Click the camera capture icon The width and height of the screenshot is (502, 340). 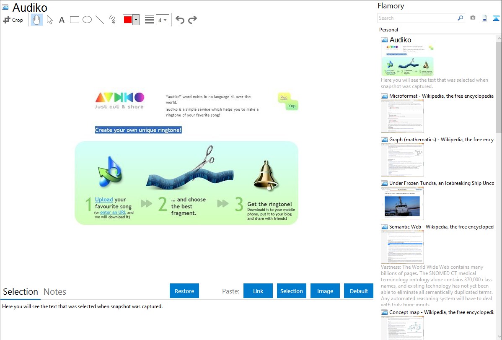pos(473,18)
